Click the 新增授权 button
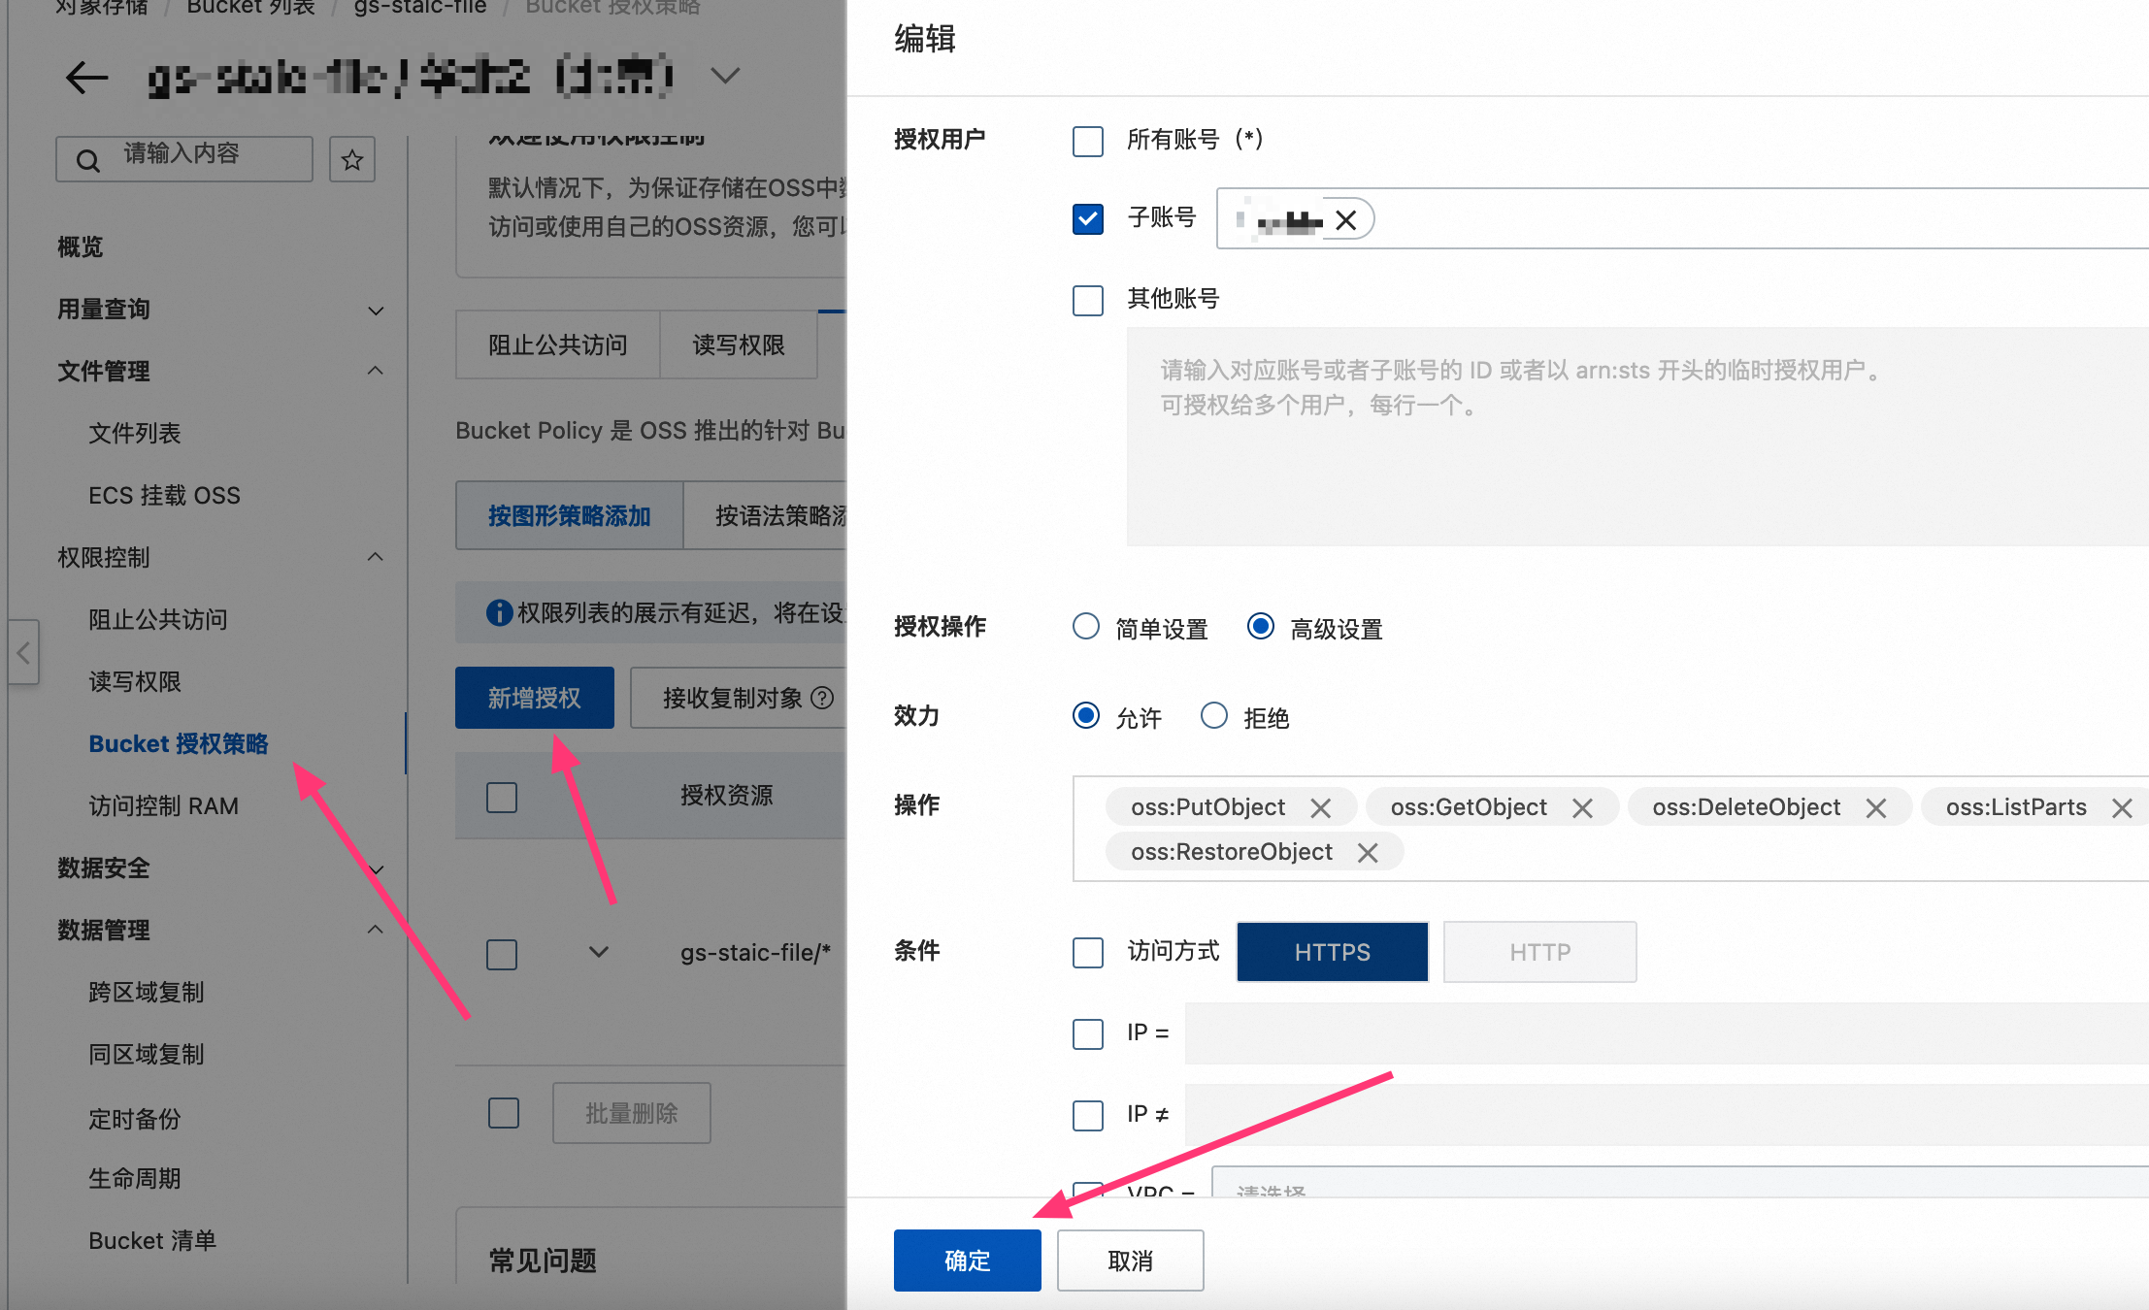2149x1310 pixels. (x=535, y=698)
